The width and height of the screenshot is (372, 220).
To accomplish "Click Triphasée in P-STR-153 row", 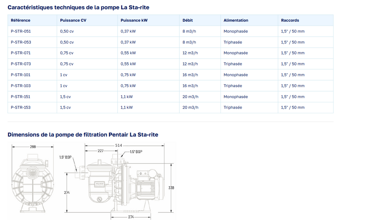I will (x=233, y=107).
